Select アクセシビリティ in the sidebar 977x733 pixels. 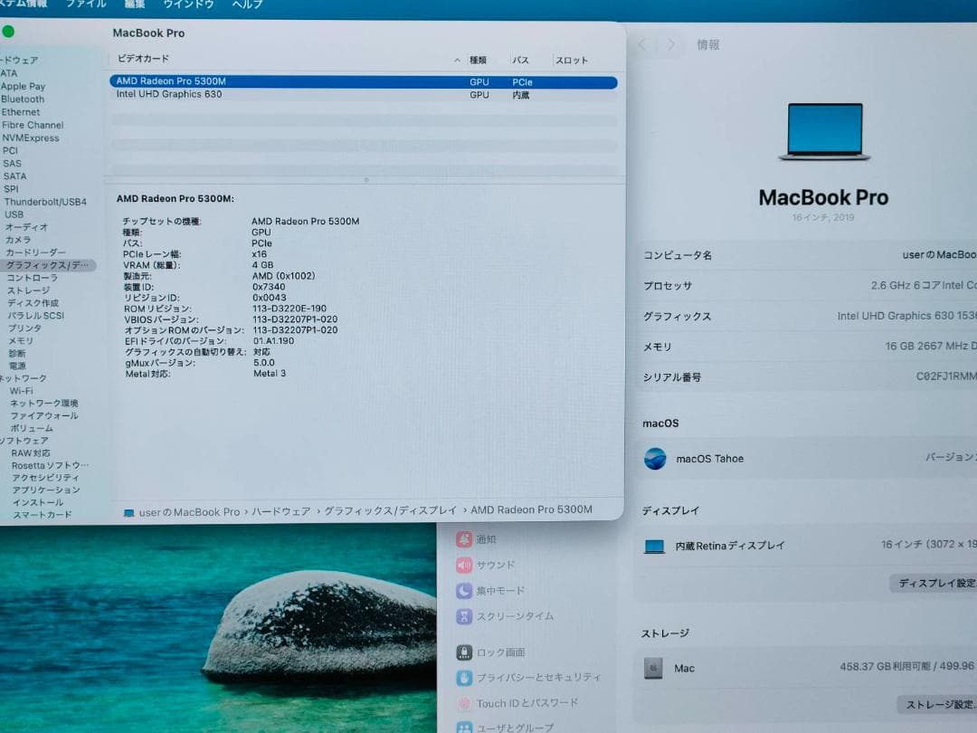pos(45,478)
